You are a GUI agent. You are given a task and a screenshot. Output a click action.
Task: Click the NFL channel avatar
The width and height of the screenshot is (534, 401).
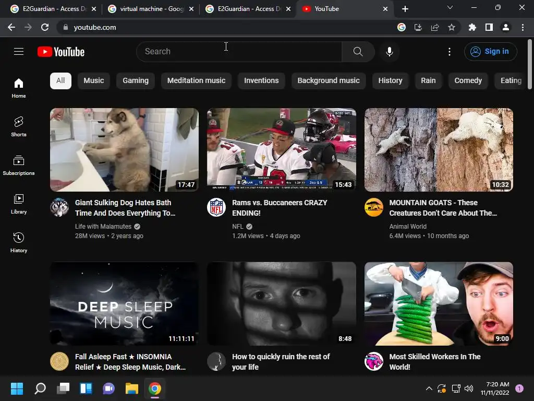[216, 207]
